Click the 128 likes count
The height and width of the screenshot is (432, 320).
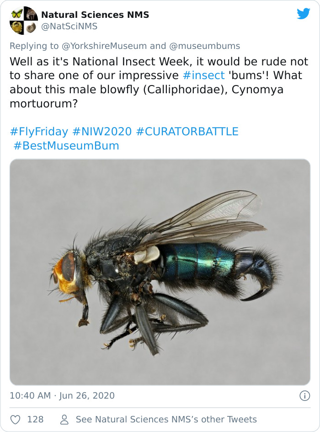(x=35, y=420)
